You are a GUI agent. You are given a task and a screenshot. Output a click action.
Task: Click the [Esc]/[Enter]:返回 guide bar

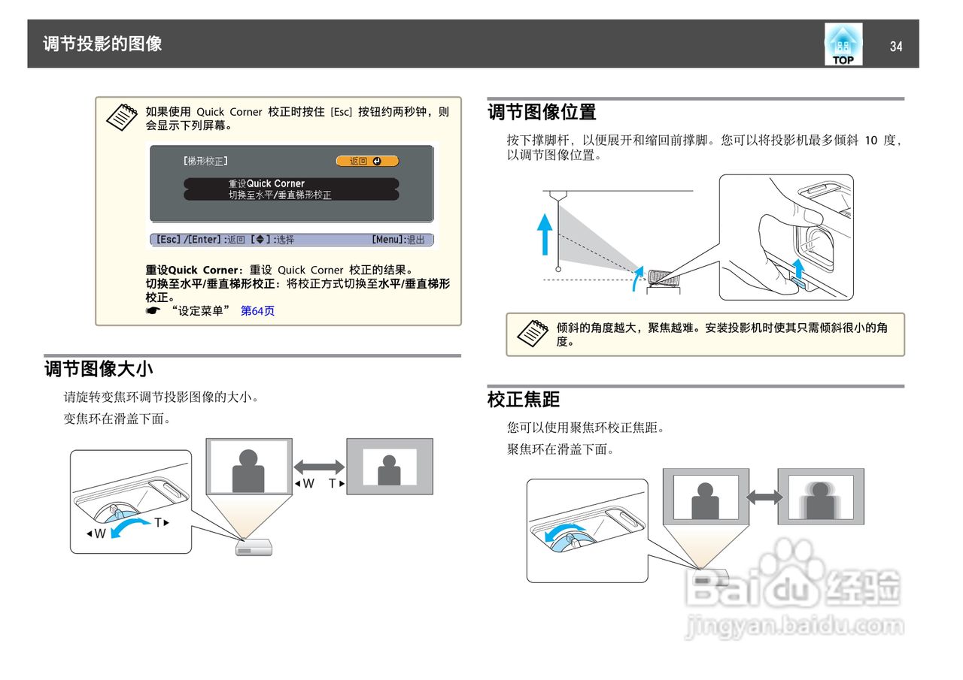point(190,239)
